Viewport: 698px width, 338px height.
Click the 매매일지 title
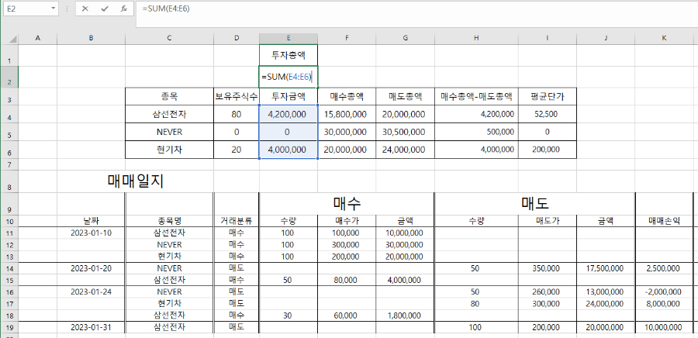pyautogui.click(x=136, y=181)
